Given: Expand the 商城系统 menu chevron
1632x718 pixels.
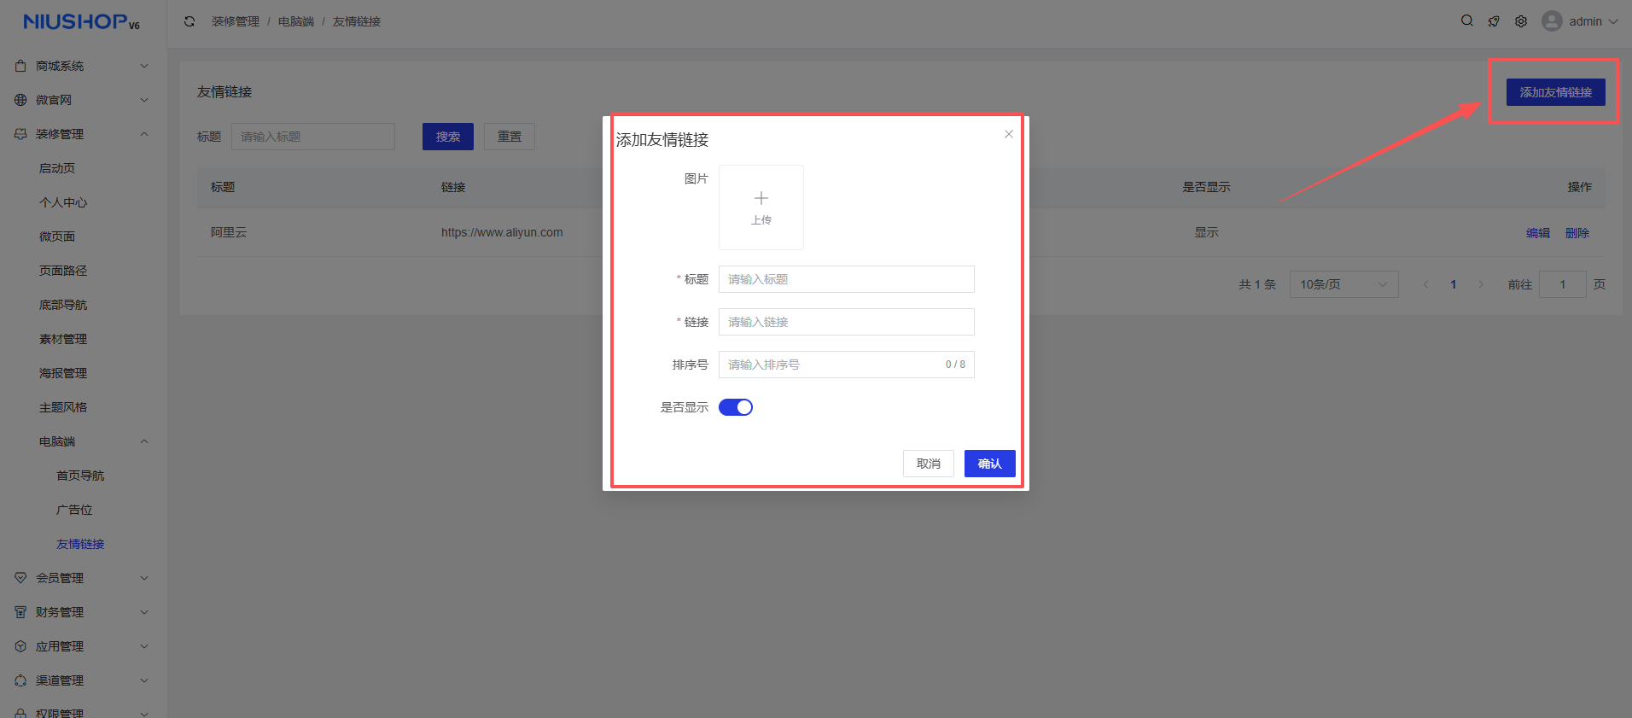Looking at the screenshot, I should pos(144,66).
